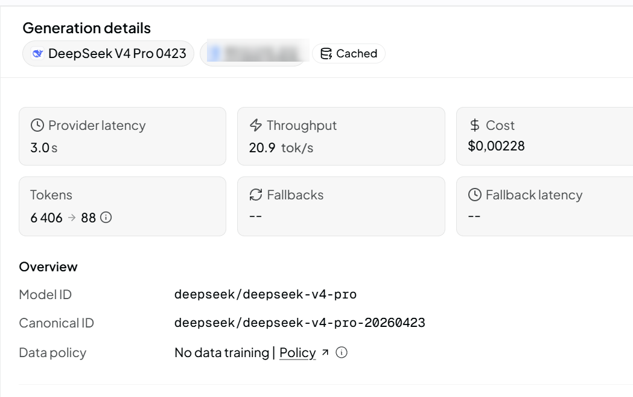Click the Cached badge

point(348,53)
